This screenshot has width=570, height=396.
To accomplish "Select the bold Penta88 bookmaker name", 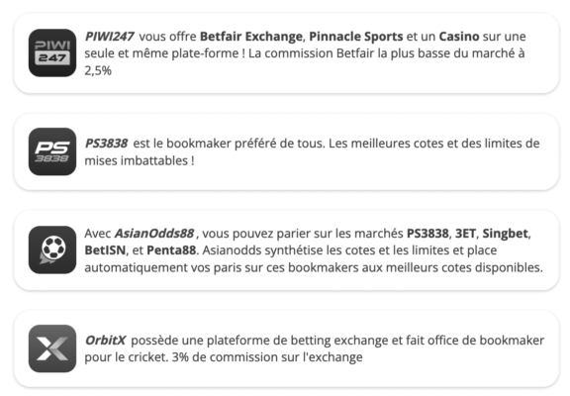I will pyautogui.click(x=171, y=250).
